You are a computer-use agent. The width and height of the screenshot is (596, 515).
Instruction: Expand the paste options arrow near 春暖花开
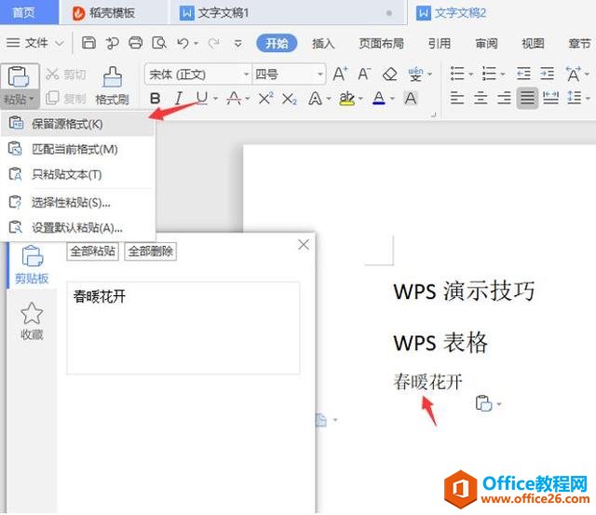(x=499, y=404)
